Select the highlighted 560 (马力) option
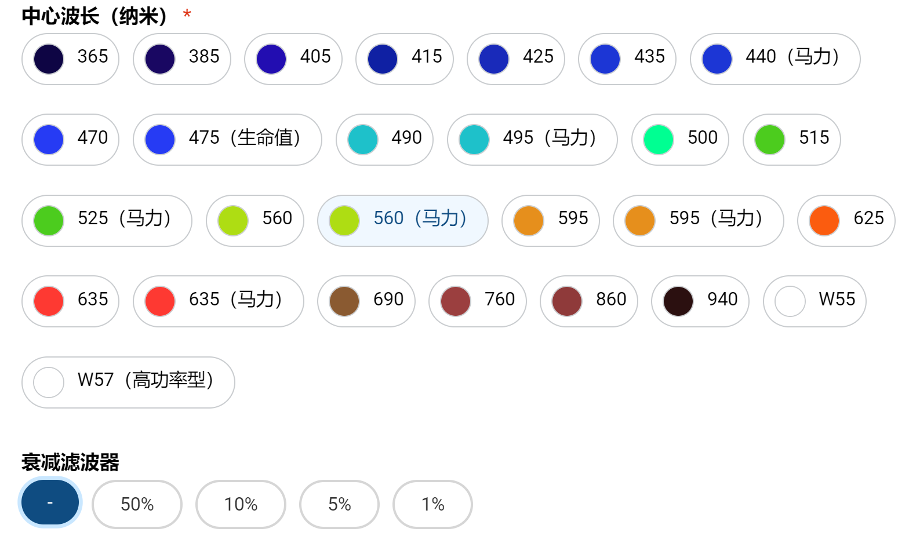The image size is (909, 554). 402,221
